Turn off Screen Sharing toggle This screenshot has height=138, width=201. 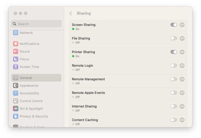pyautogui.click(x=174, y=25)
